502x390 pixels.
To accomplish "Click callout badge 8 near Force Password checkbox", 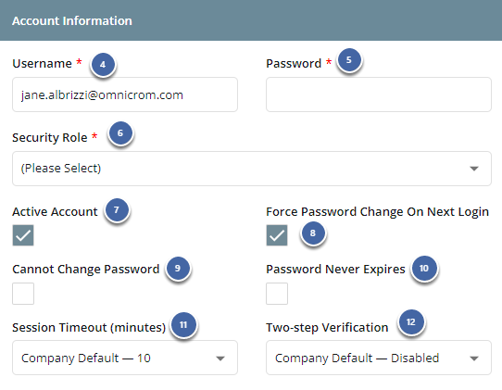I will point(313,233).
